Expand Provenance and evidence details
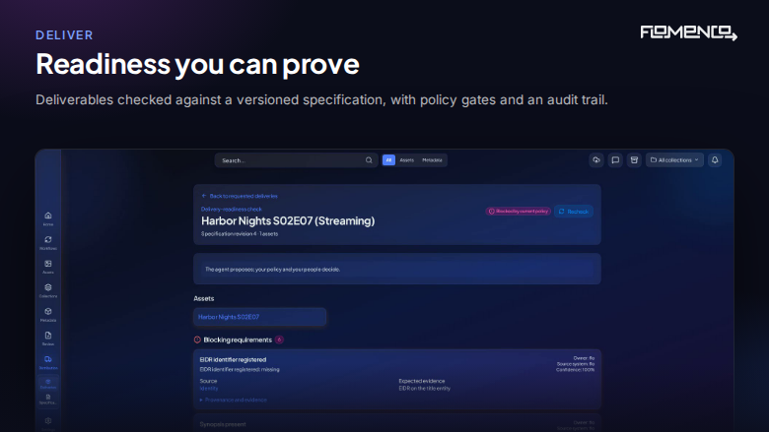 click(233, 400)
